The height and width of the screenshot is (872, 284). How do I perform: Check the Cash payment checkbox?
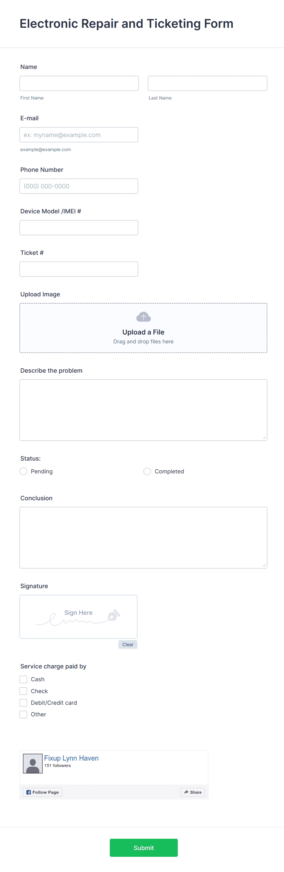point(23,679)
